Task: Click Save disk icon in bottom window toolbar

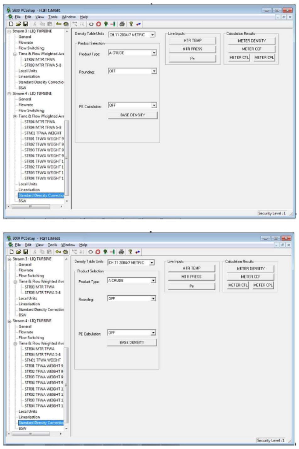Action: (25, 252)
